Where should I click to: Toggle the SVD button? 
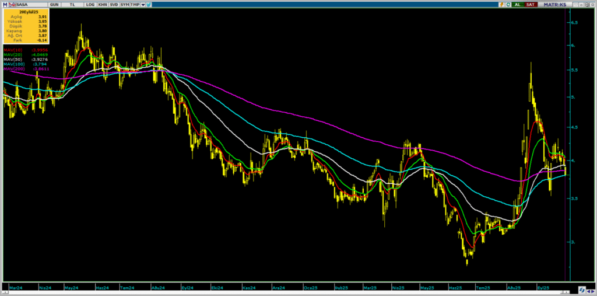[x=114, y=4]
